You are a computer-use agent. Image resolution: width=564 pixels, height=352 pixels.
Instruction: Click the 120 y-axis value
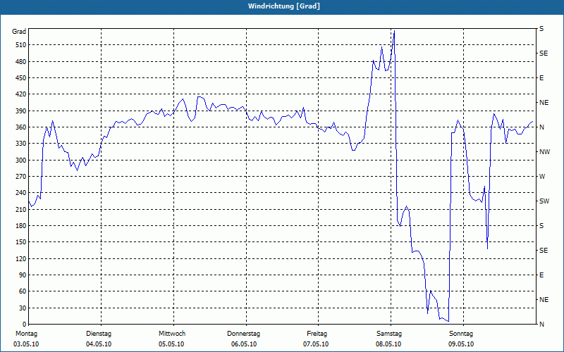coord(21,258)
